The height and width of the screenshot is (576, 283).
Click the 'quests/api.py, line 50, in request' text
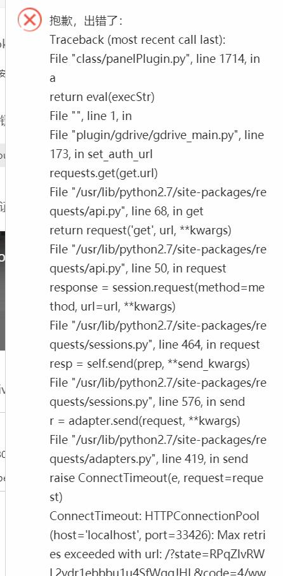coord(138,269)
